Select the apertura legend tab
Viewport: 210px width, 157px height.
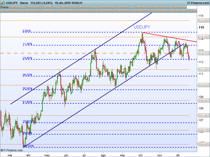coord(15,7)
